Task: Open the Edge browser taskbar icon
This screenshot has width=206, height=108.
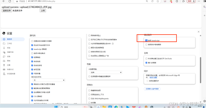Action: (x=116, y=107)
